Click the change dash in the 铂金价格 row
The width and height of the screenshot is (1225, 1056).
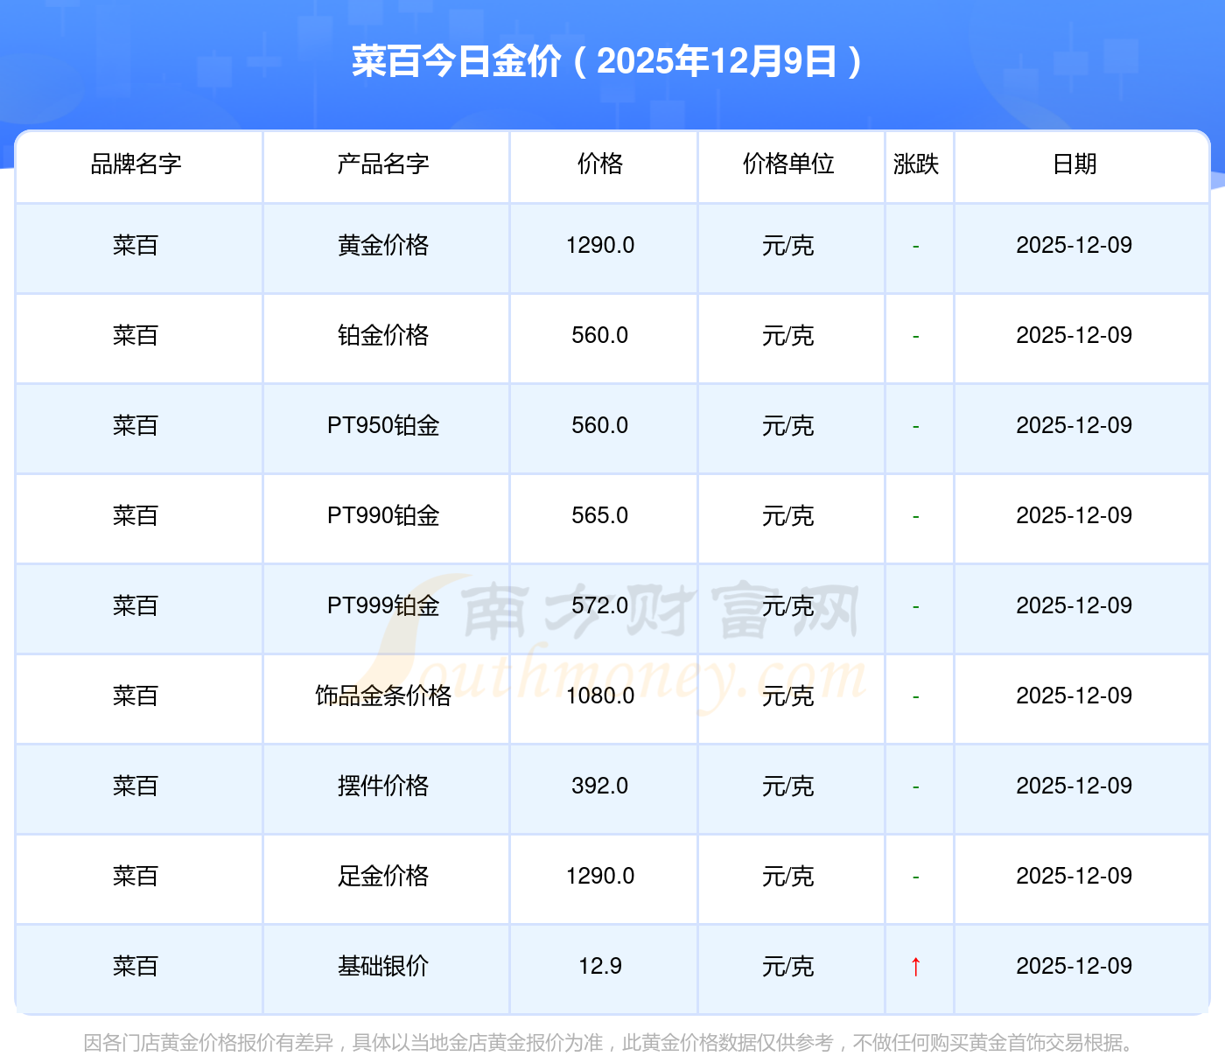[916, 336]
